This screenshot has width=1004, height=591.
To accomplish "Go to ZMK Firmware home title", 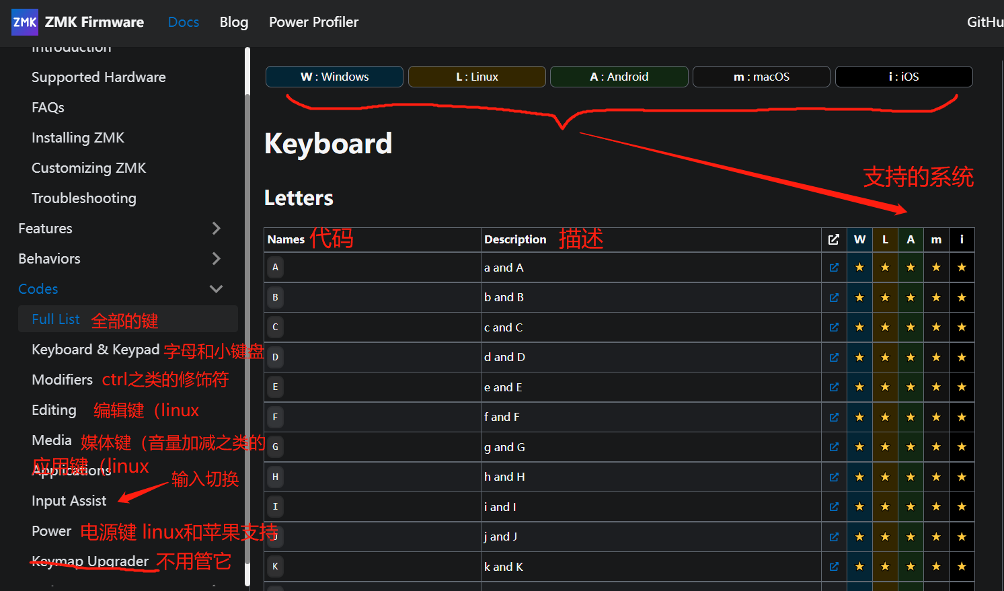I will 94,22.
